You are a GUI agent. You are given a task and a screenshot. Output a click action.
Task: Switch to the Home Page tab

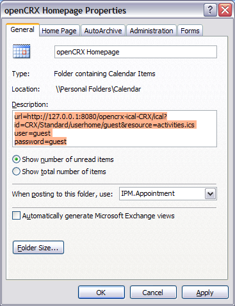pos(59,31)
